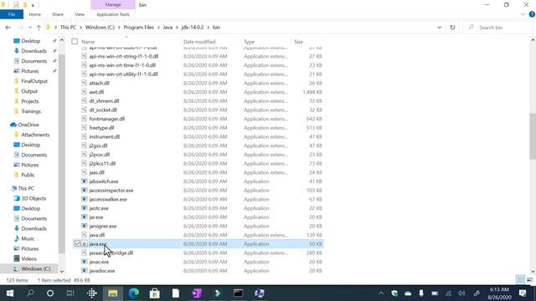Toggle the select-all checkbox in header
Screen dimensions: 536x301
(x=75, y=42)
